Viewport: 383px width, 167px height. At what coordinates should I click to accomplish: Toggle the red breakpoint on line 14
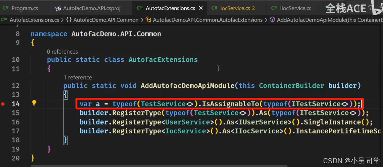3,104
